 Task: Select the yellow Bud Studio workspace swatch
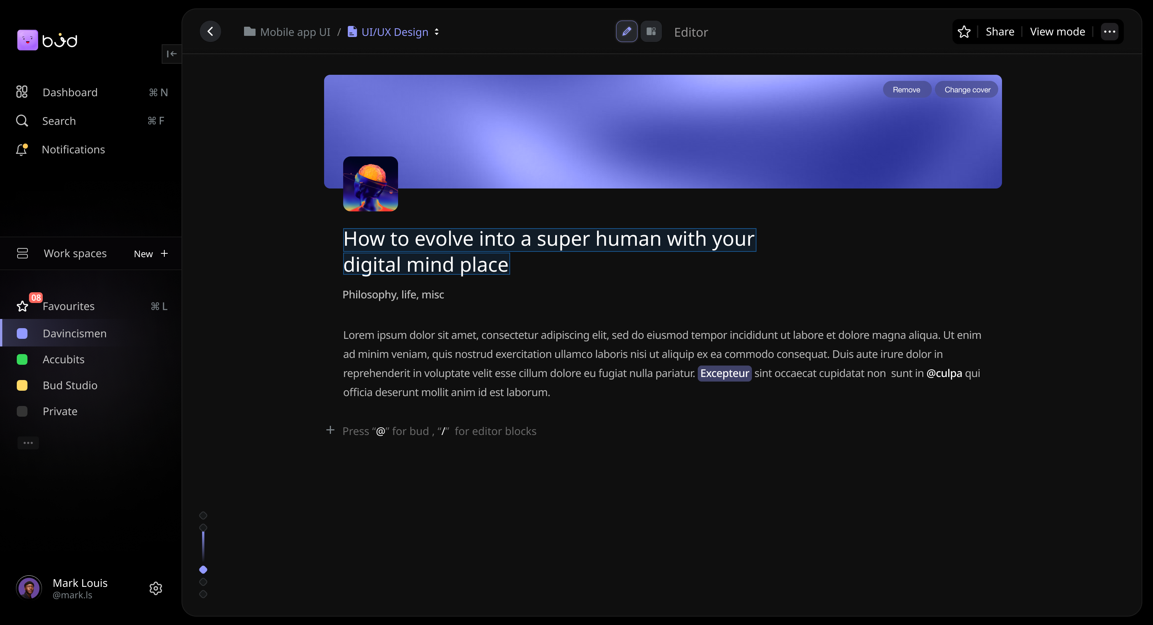[x=22, y=385]
